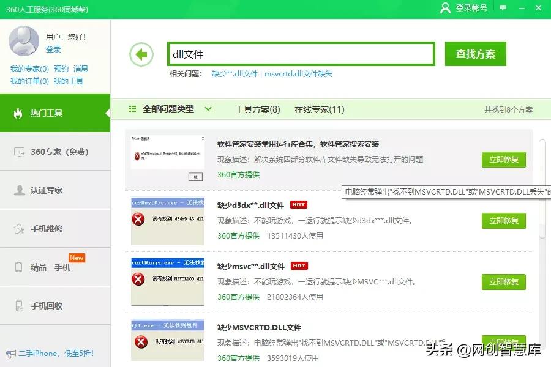The width and height of the screenshot is (551, 367).
Task: Click the green back arrow icon
Action: click(141, 54)
